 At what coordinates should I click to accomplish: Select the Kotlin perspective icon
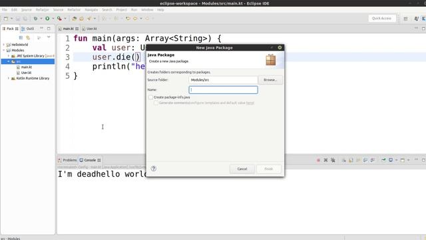pyautogui.click(x=423, y=19)
